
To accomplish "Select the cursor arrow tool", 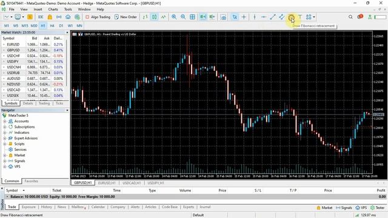I will coord(235,17).
